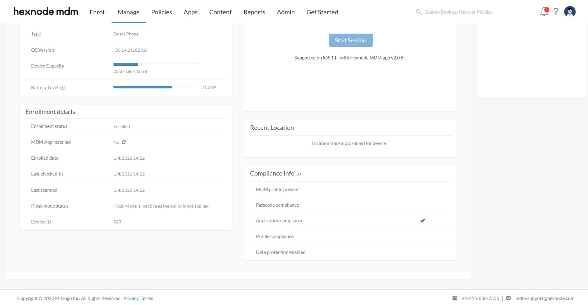
Task: Switch to the Apps tab
Action: tap(190, 12)
